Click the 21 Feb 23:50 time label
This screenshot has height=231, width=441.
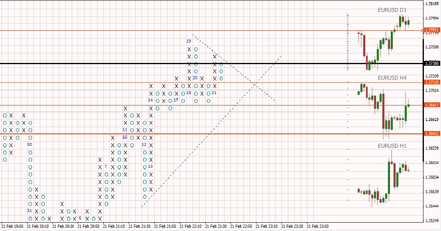pyautogui.click(x=317, y=226)
